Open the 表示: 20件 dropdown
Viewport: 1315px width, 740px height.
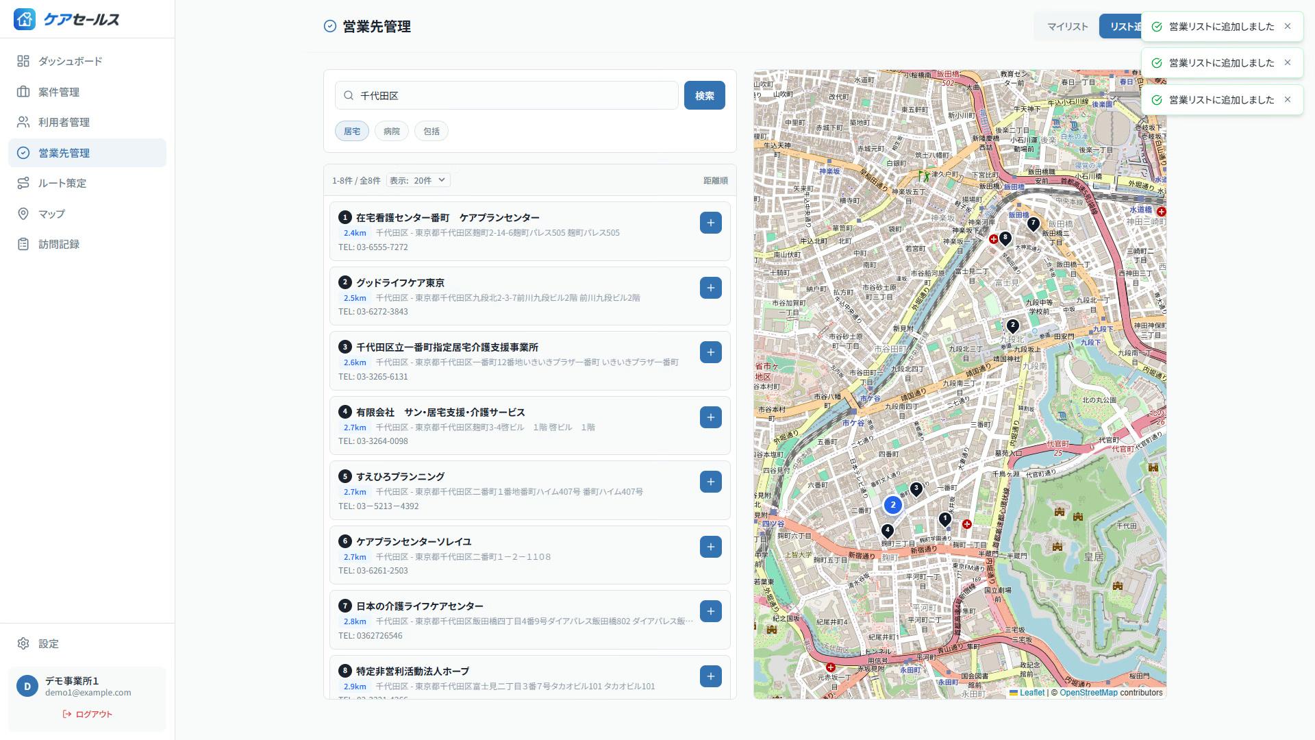coord(418,180)
